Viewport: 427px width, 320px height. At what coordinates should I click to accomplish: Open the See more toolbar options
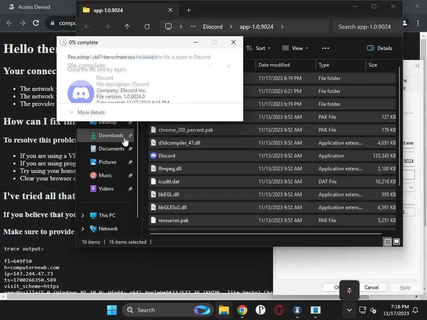(325, 48)
